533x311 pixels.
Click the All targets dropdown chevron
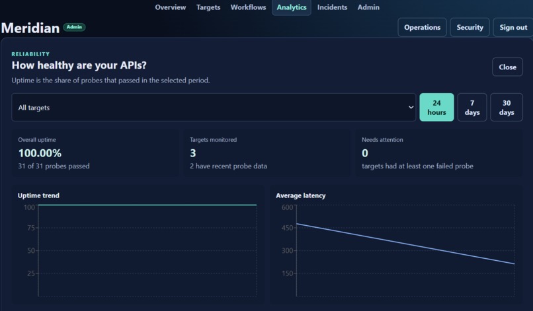411,107
